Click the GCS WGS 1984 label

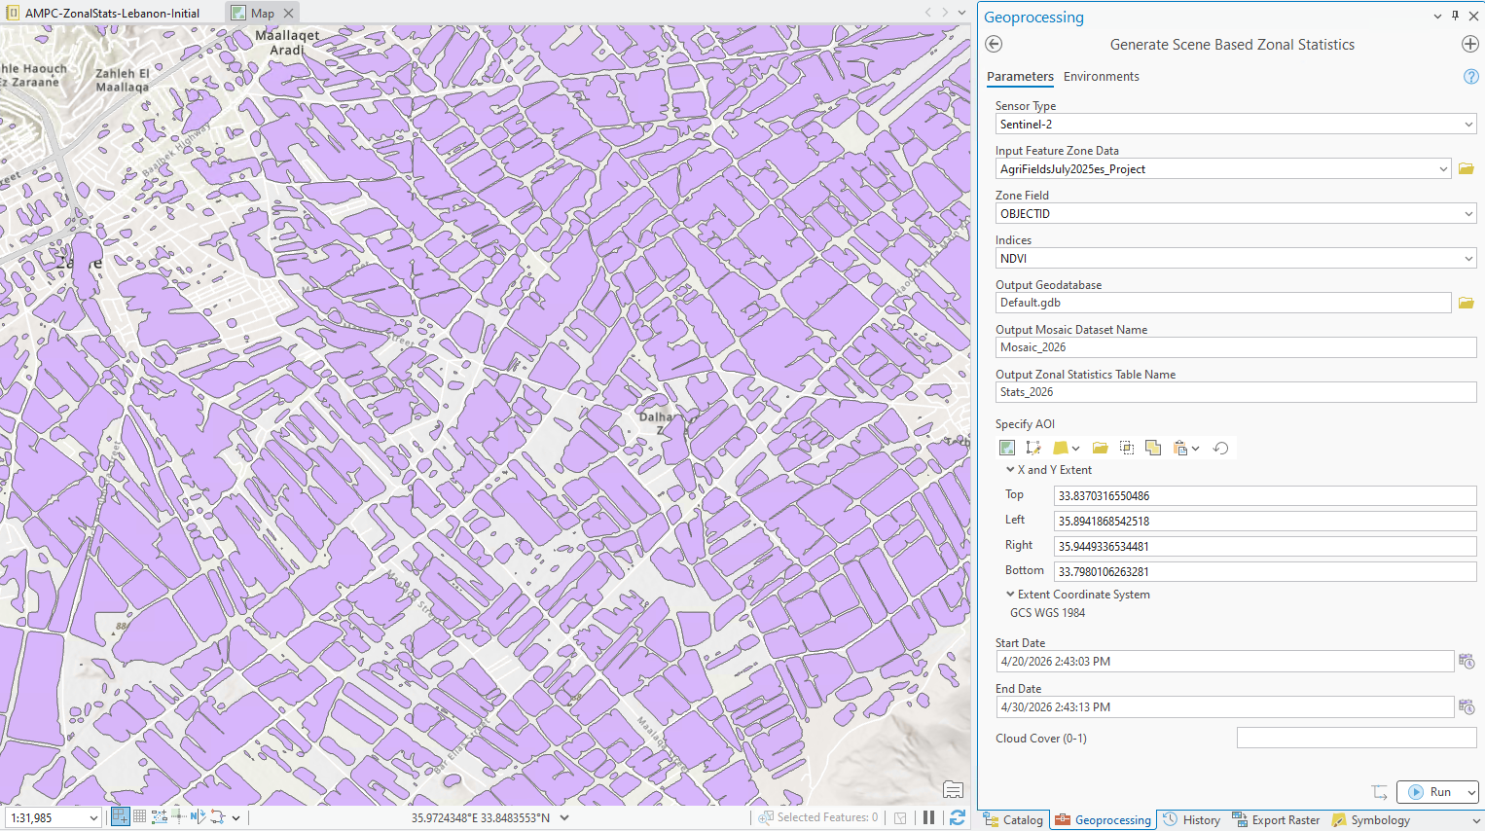coord(1047,613)
